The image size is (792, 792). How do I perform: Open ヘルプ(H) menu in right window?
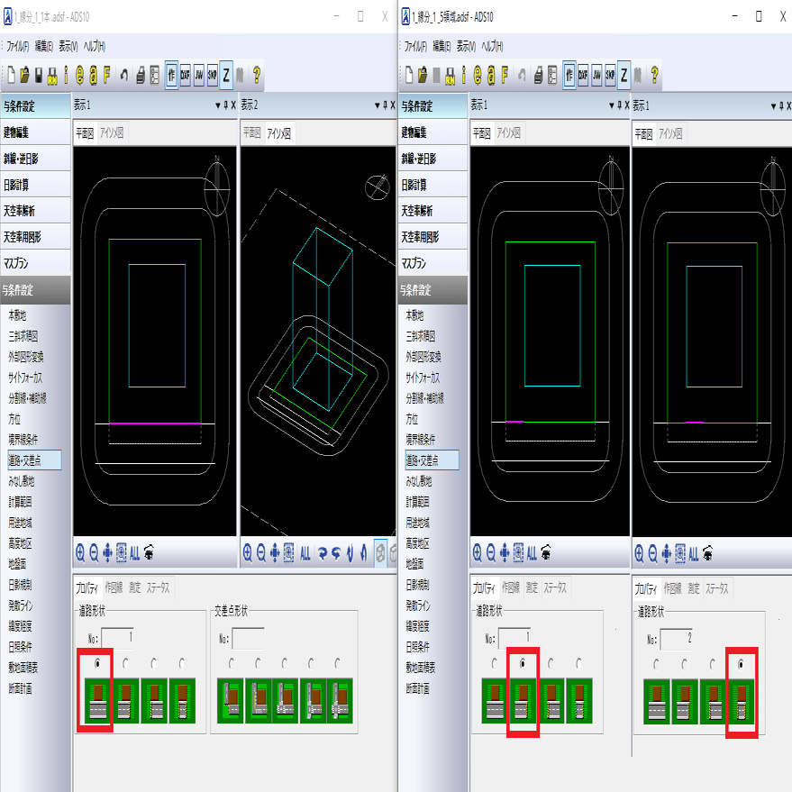(492, 47)
